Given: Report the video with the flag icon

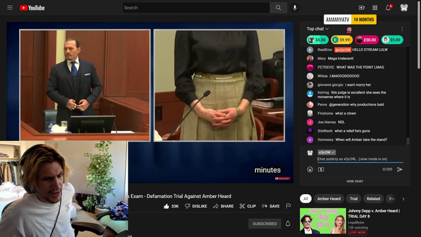Looking at the screenshot, I should tap(288, 206).
